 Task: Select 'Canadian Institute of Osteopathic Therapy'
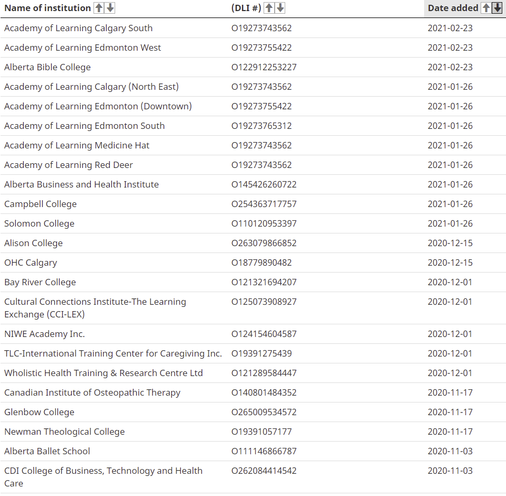[92, 393]
